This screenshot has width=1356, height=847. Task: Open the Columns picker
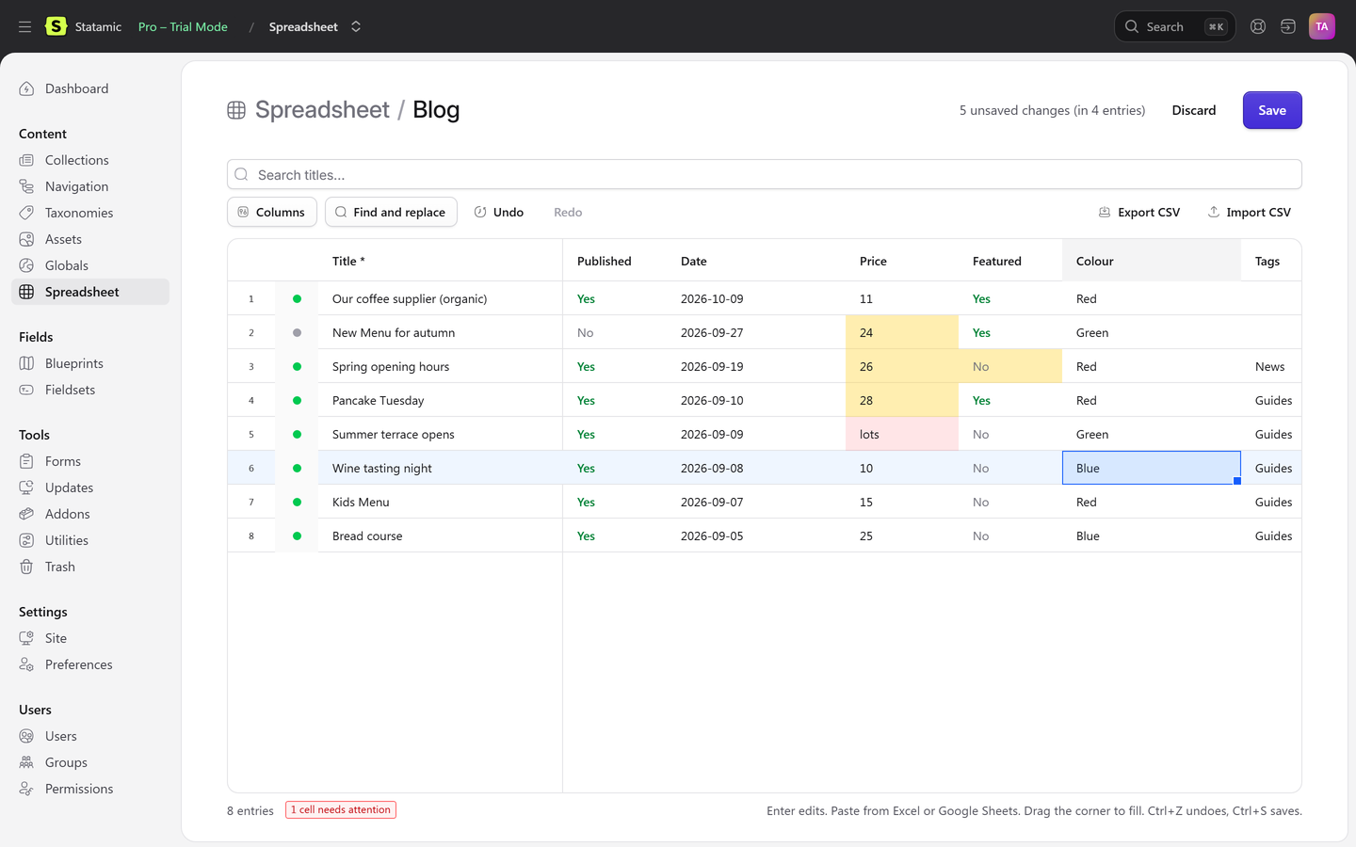[272, 212]
